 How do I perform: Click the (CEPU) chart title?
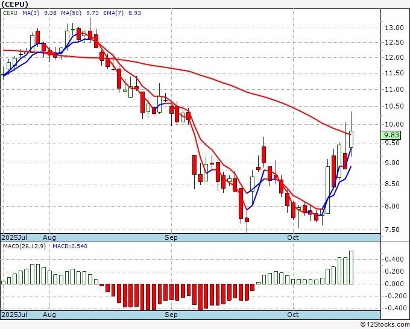tap(14, 4)
